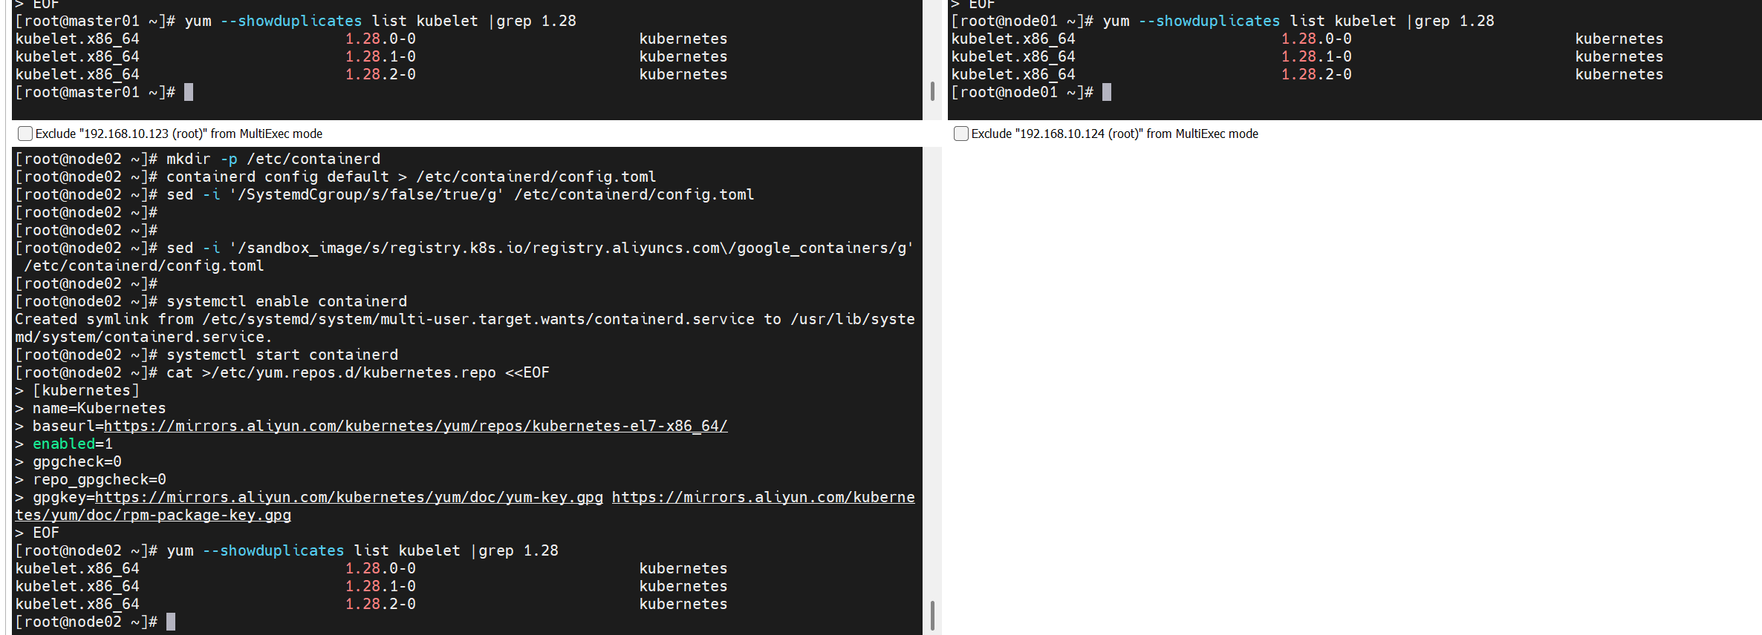Click the sed SystemdCgroup command line

461,194
